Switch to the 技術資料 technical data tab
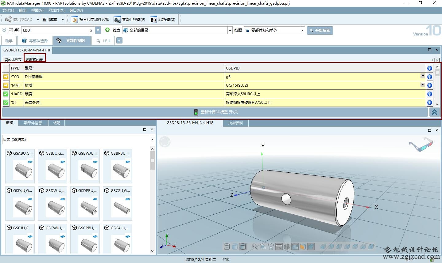 click(235, 123)
